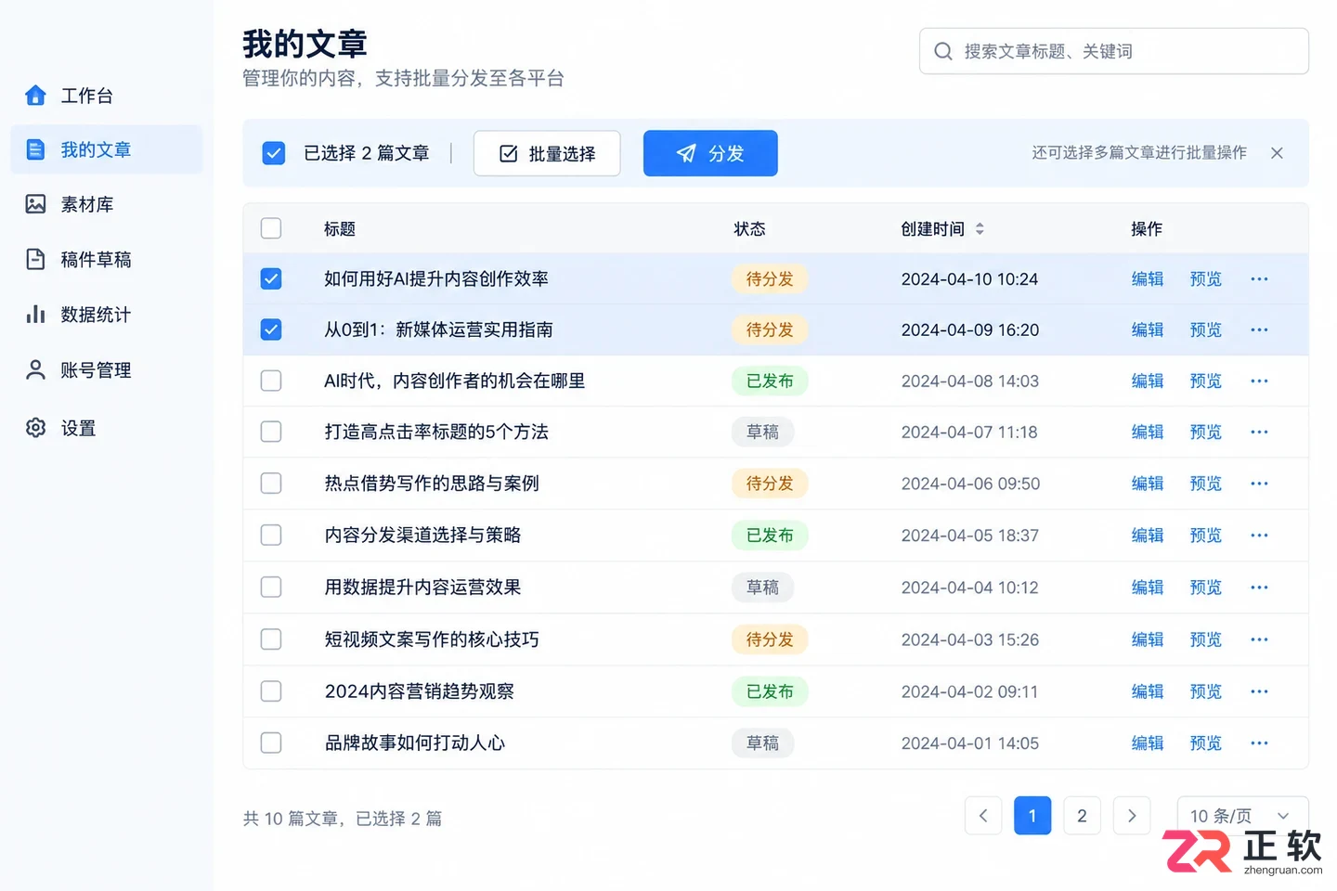Focus the 搜索文章标题、关键词 search field
Screen dimensions: 1337x891
pos(1114,51)
